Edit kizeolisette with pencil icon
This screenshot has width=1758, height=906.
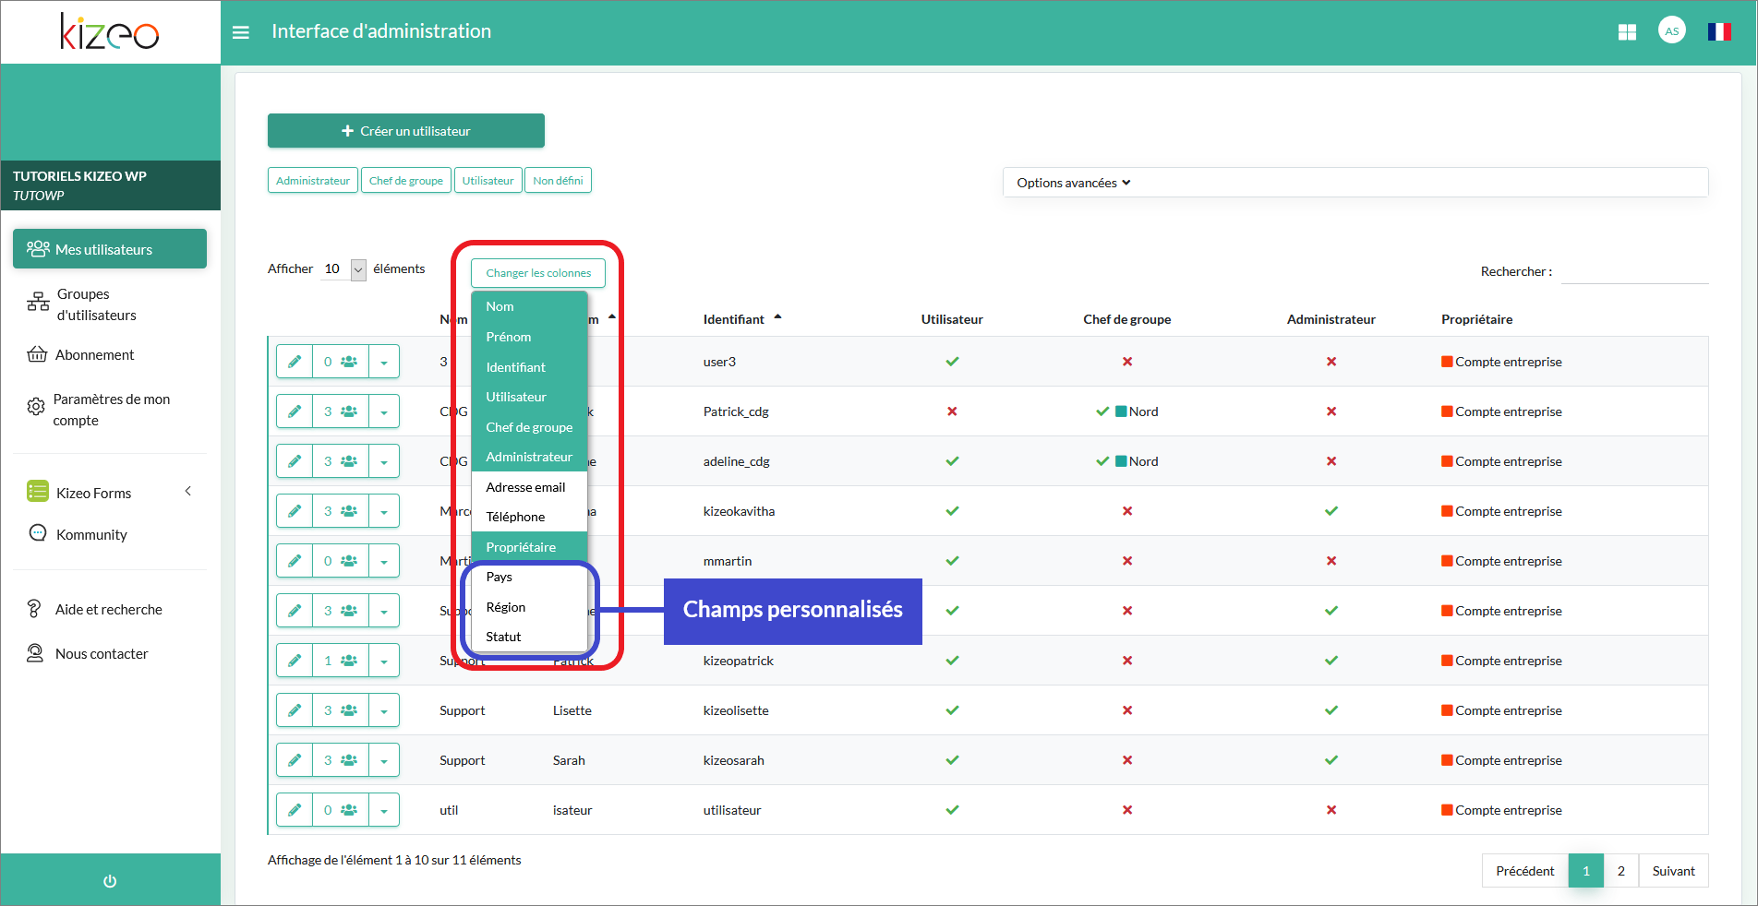pyautogui.click(x=295, y=710)
